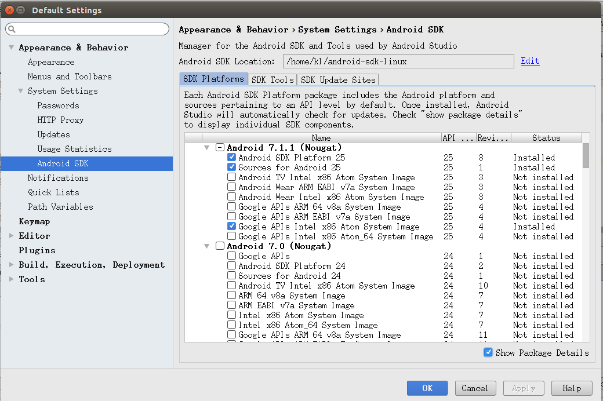
Task: Collapse Appearance & Behavior tree section
Action: [x=12, y=48]
